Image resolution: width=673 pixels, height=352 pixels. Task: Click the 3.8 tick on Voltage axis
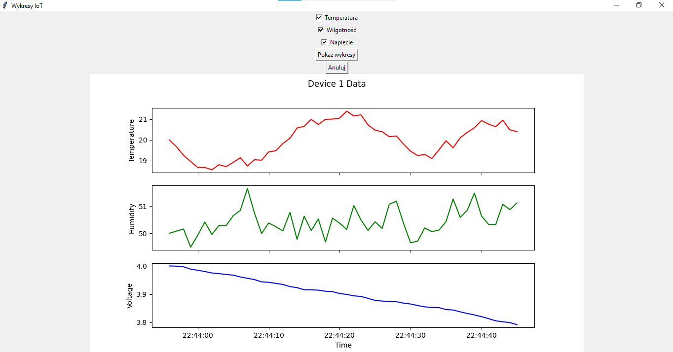(x=142, y=323)
